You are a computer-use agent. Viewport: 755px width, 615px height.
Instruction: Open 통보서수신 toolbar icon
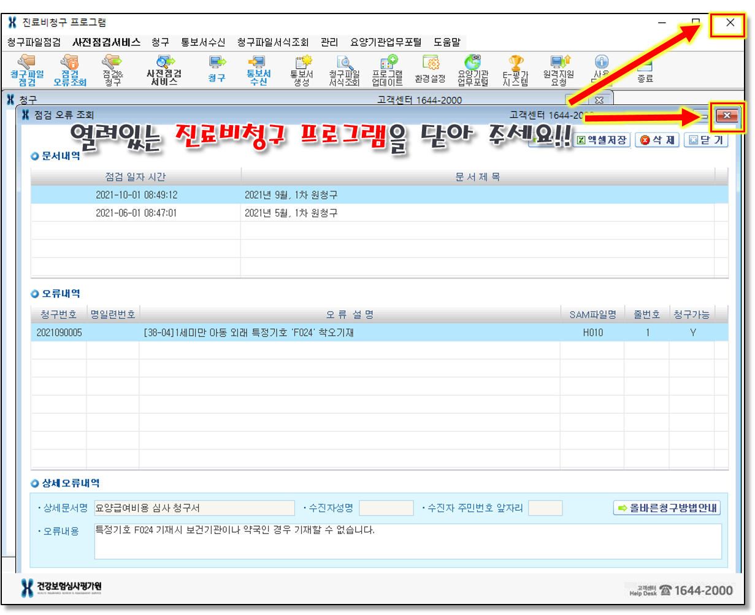(x=258, y=70)
